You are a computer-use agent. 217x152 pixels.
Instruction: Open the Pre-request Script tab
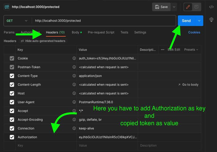pyautogui.click(x=101, y=32)
